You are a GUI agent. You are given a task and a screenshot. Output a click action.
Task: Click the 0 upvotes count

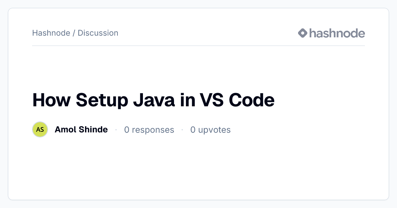tap(210, 130)
